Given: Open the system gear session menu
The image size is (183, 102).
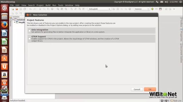Looking at the screenshot, I should (180, 2).
